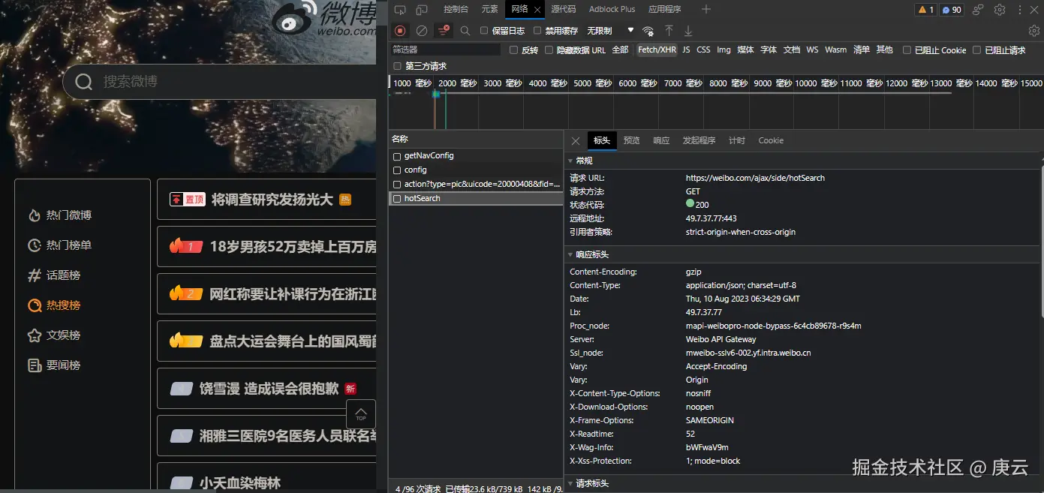
Task: Switch to 元素 tab
Action: [x=489, y=10]
